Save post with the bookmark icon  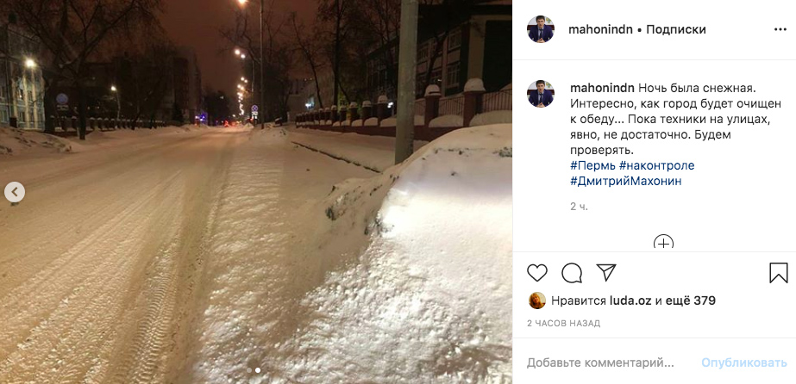point(778,273)
